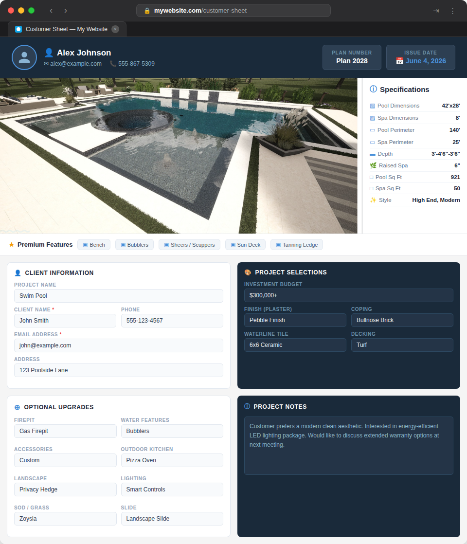Click the Waterline Tile field with 6x6 Ceramic

295,345
